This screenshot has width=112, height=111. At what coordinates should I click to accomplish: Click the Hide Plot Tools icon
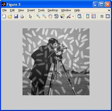[102, 16]
